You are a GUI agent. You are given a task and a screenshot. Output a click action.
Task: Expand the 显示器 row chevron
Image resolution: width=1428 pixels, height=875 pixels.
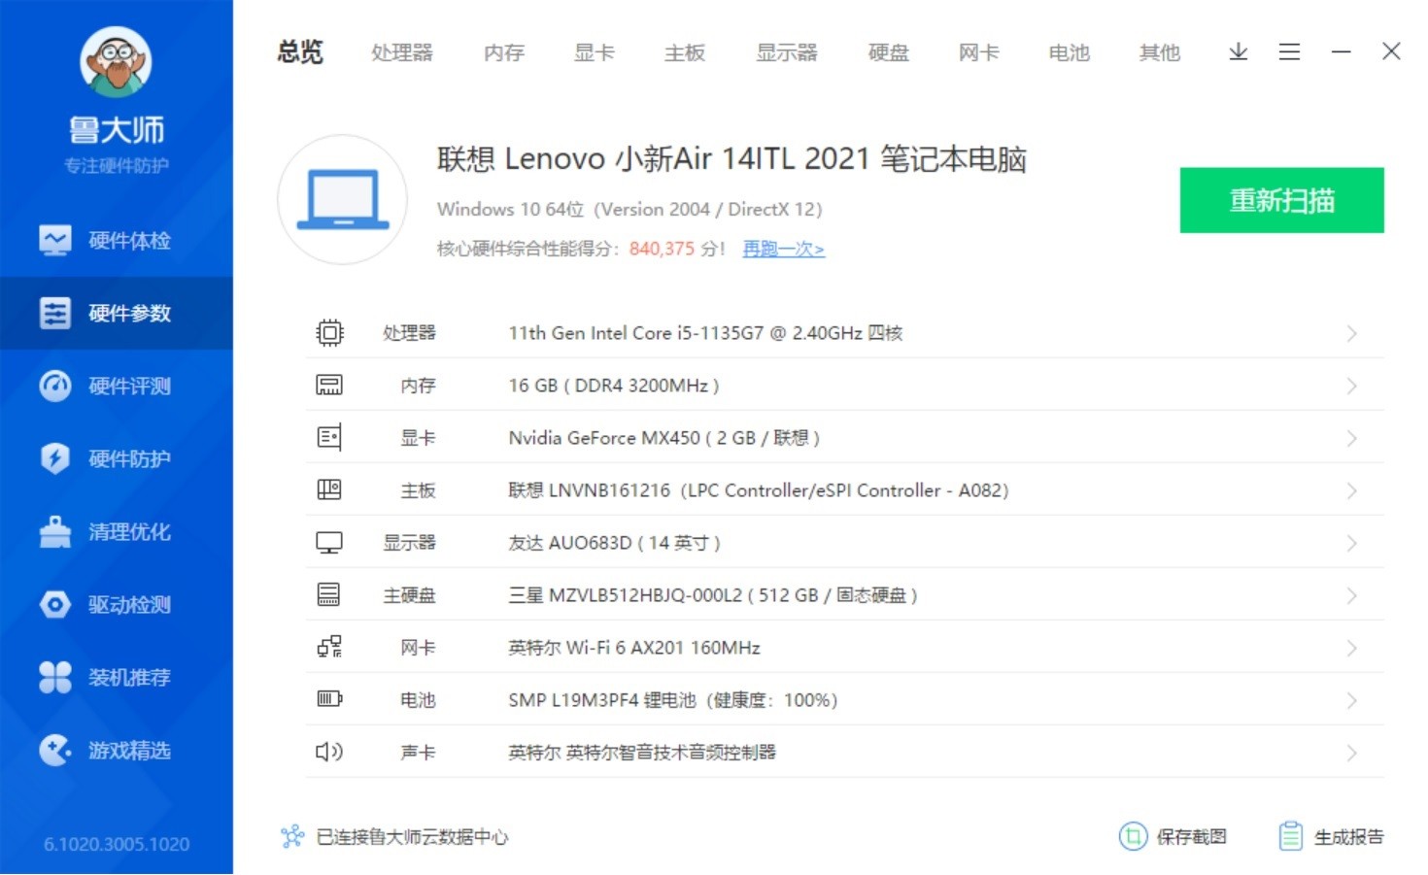[1351, 543]
